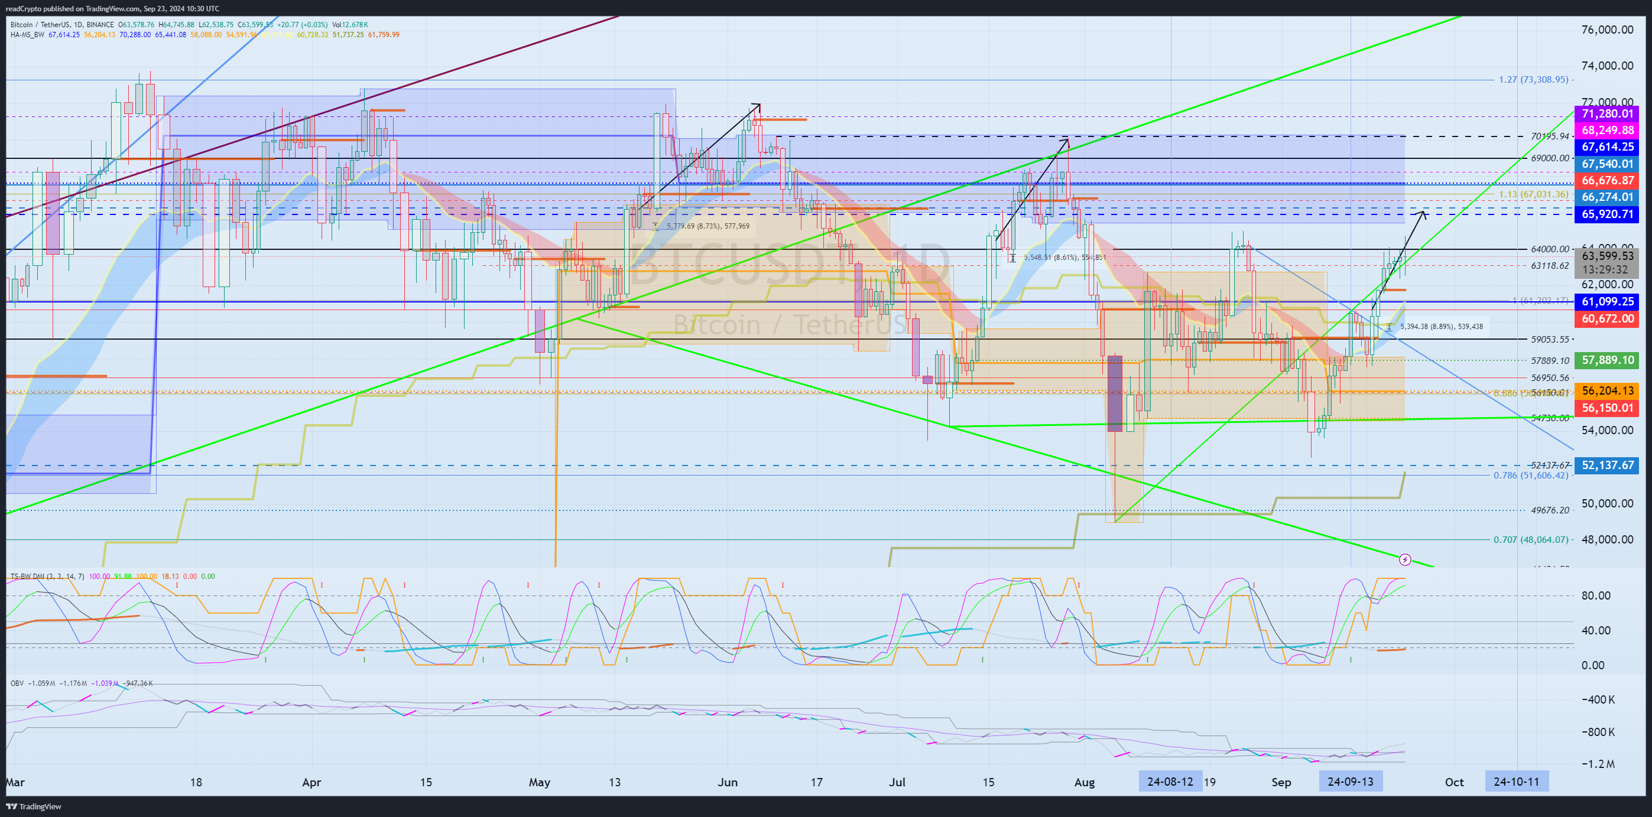The image size is (1652, 817).
Task: Click the 40.00 level on DMI scale
Action: (1596, 630)
